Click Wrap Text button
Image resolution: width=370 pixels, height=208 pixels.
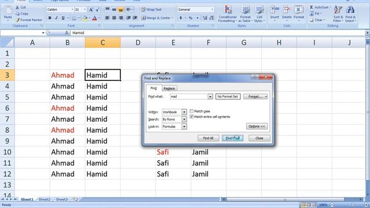coord(151,10)
